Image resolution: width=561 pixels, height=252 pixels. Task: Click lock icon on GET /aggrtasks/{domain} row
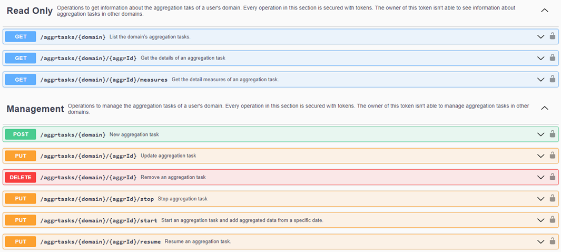553,36
